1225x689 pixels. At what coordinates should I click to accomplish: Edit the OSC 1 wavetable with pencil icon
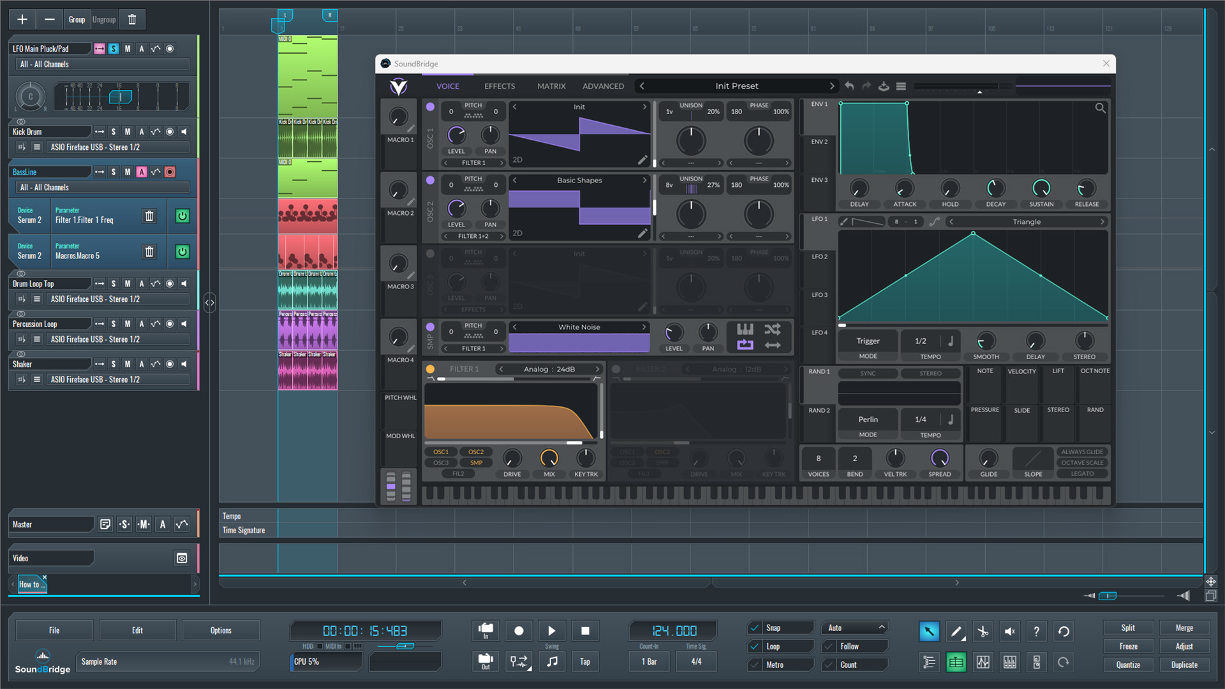642,159
